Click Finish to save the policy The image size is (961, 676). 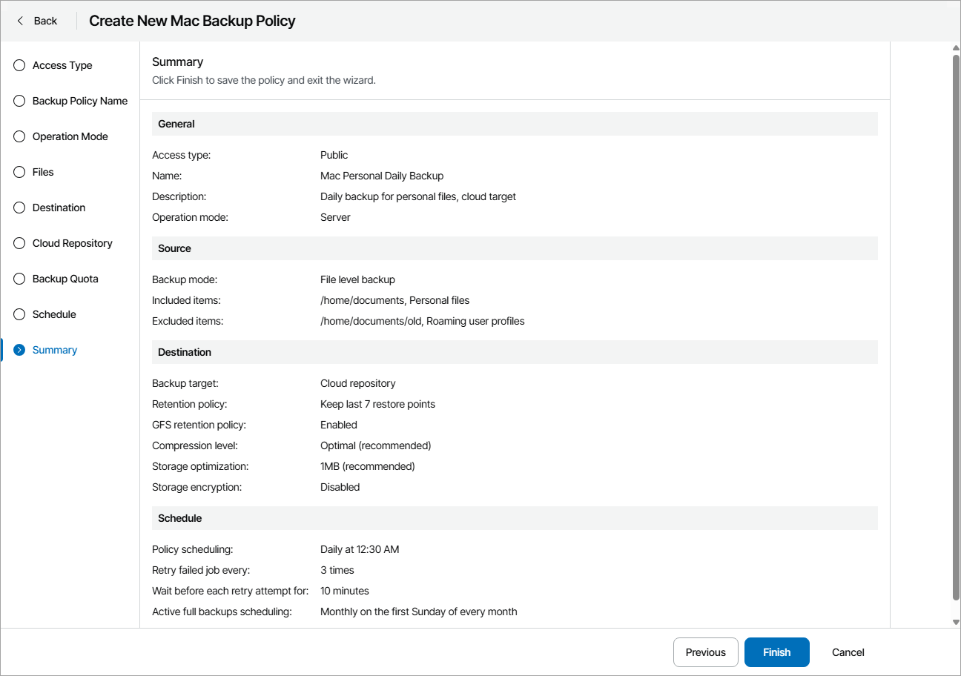coord(776,652)
